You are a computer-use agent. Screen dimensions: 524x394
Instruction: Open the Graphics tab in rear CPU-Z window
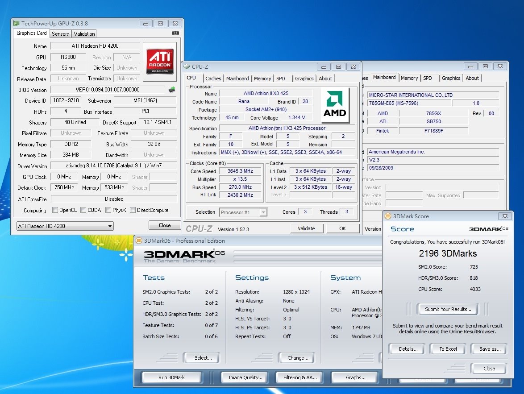[451, 78]
